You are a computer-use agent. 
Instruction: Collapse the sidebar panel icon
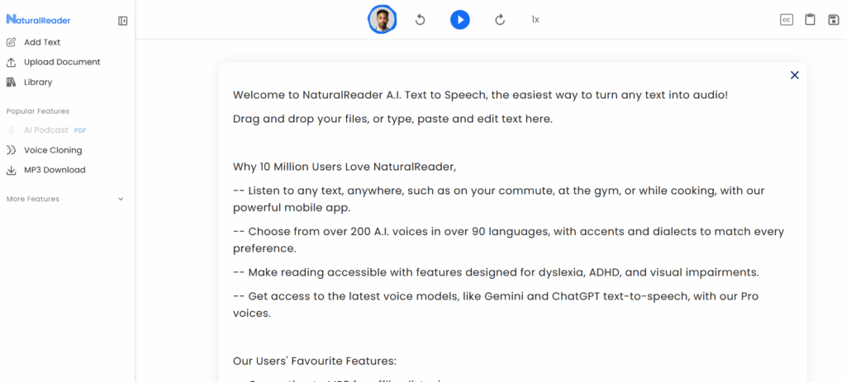tap(122, 21)
